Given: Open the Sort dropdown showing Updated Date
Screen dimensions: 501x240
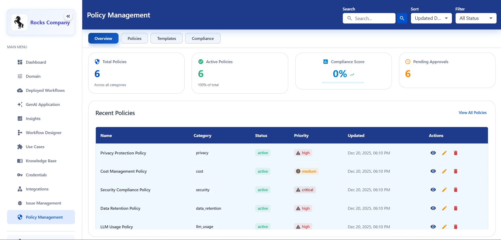Looking at the screenshot, I should [x=431, y=18].
